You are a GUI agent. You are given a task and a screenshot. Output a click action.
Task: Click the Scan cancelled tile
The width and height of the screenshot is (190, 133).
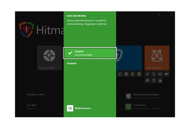point(49,58)
